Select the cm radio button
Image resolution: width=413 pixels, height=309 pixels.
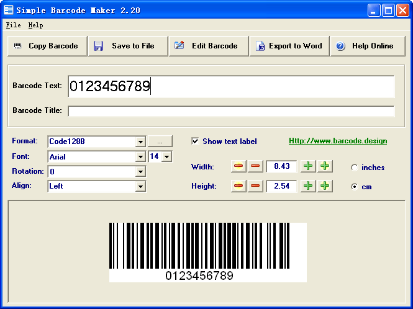(x=355, y=187)
